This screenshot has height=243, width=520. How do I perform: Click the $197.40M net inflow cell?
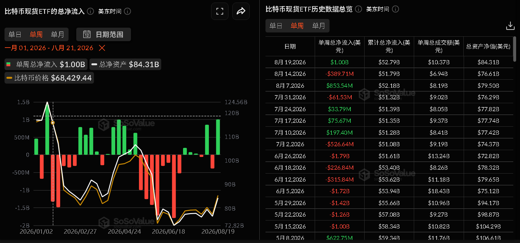339,132
